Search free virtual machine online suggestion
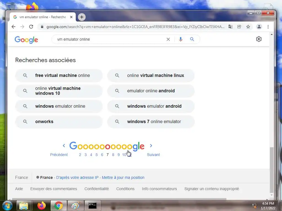282x211 pixels. [59, 76]
